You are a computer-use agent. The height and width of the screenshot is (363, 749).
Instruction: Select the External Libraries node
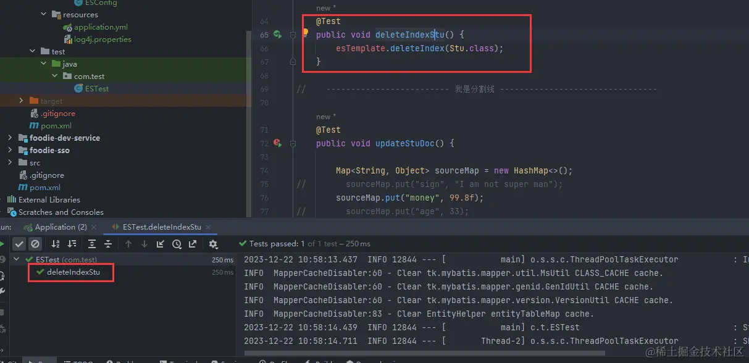[x=49, y=200]
